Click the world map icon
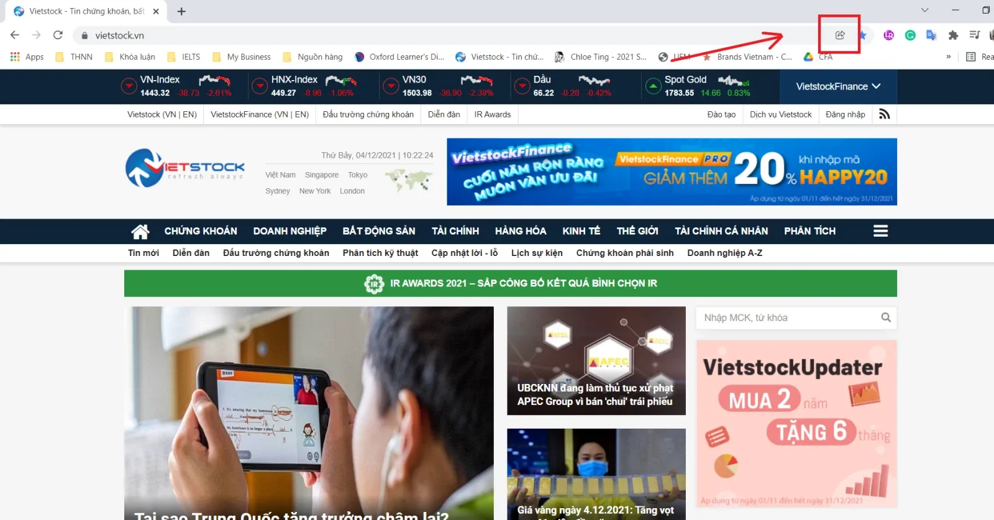 (408, 181)
